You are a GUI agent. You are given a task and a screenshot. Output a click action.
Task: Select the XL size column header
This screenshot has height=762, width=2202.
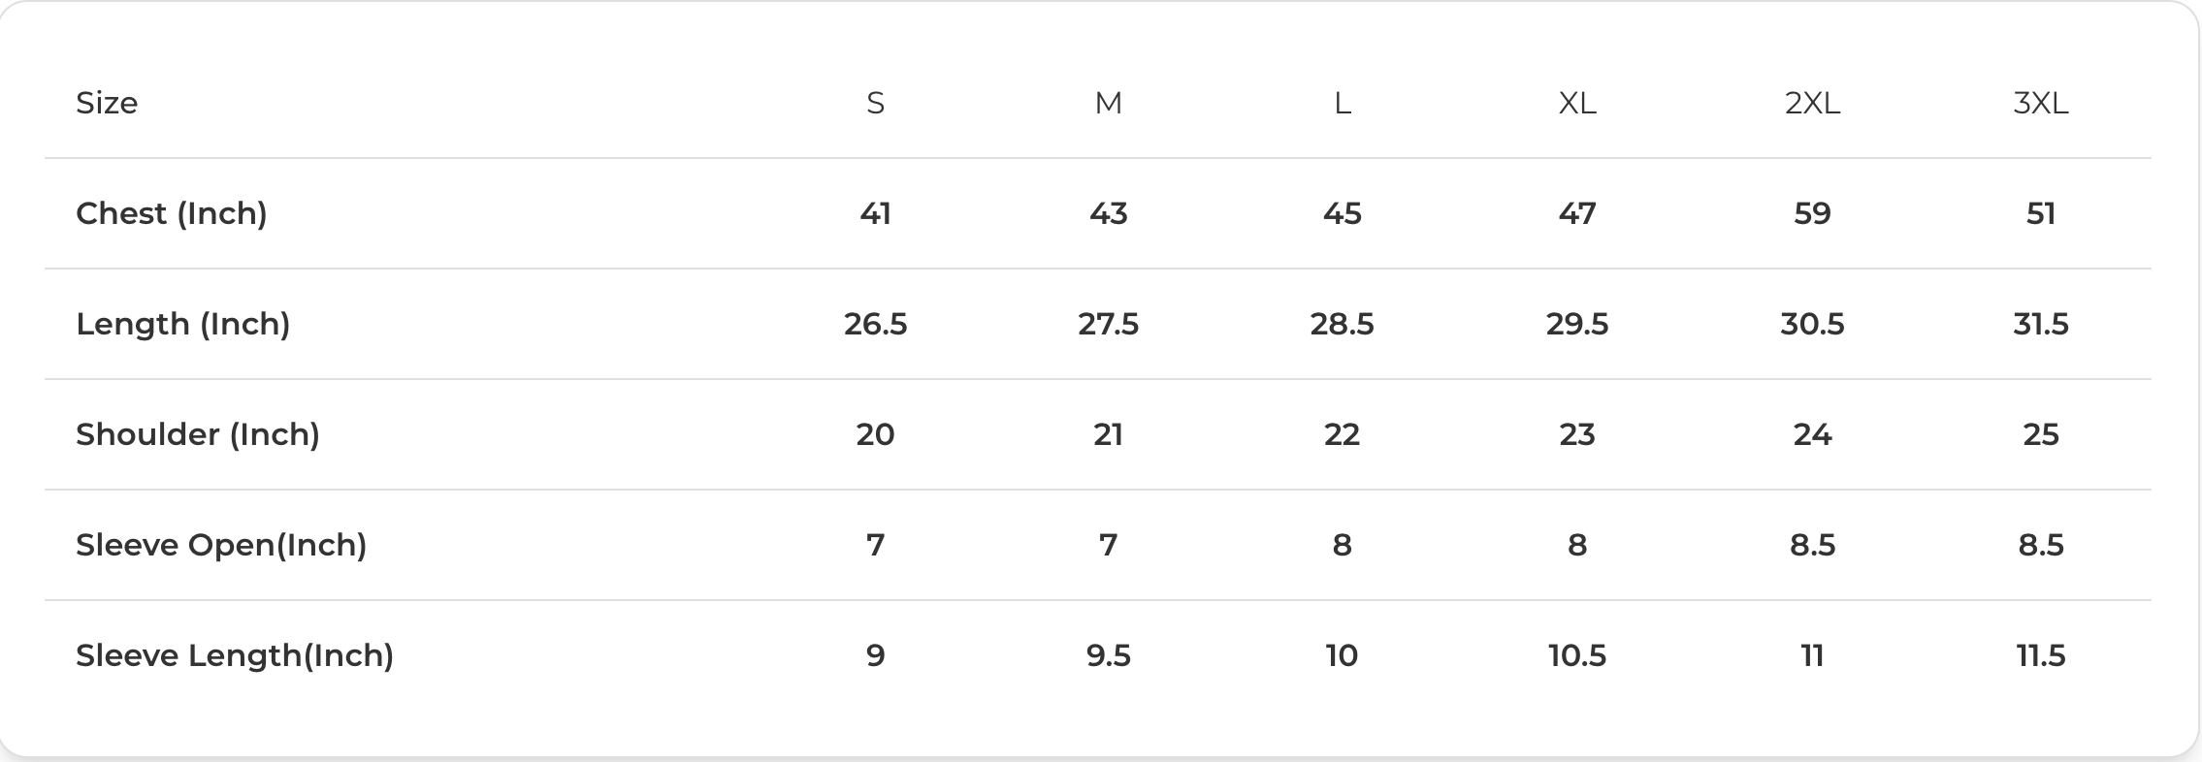1577,103
